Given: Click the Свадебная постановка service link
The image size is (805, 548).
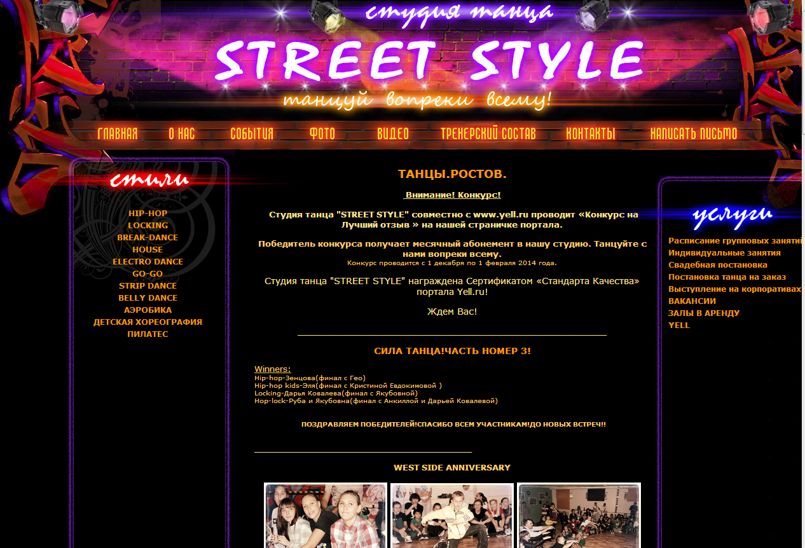Looking at the screenshot, I should 717,265.
